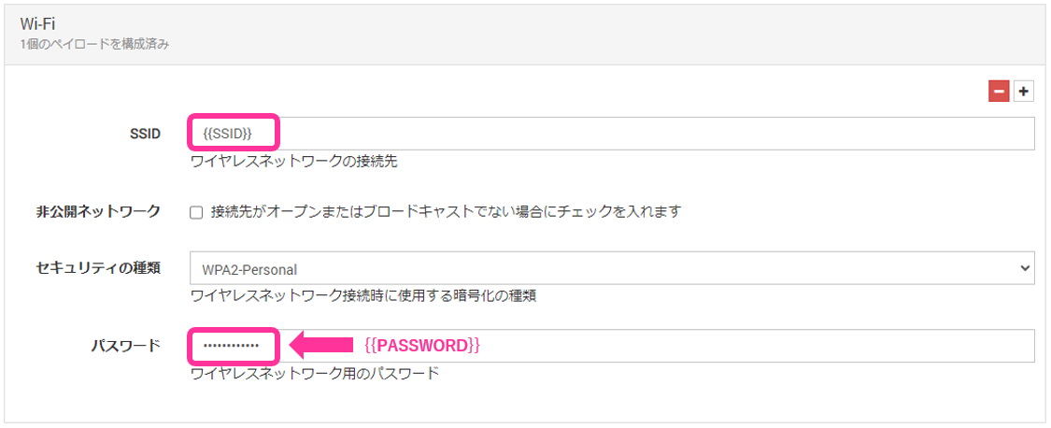Click the ワイヤレスネットワーク用のパスワード help text

pos(314,374)
